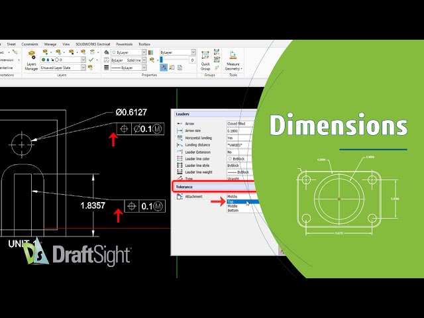Click the transparency value field showing 0

click(x=192, y=60)
